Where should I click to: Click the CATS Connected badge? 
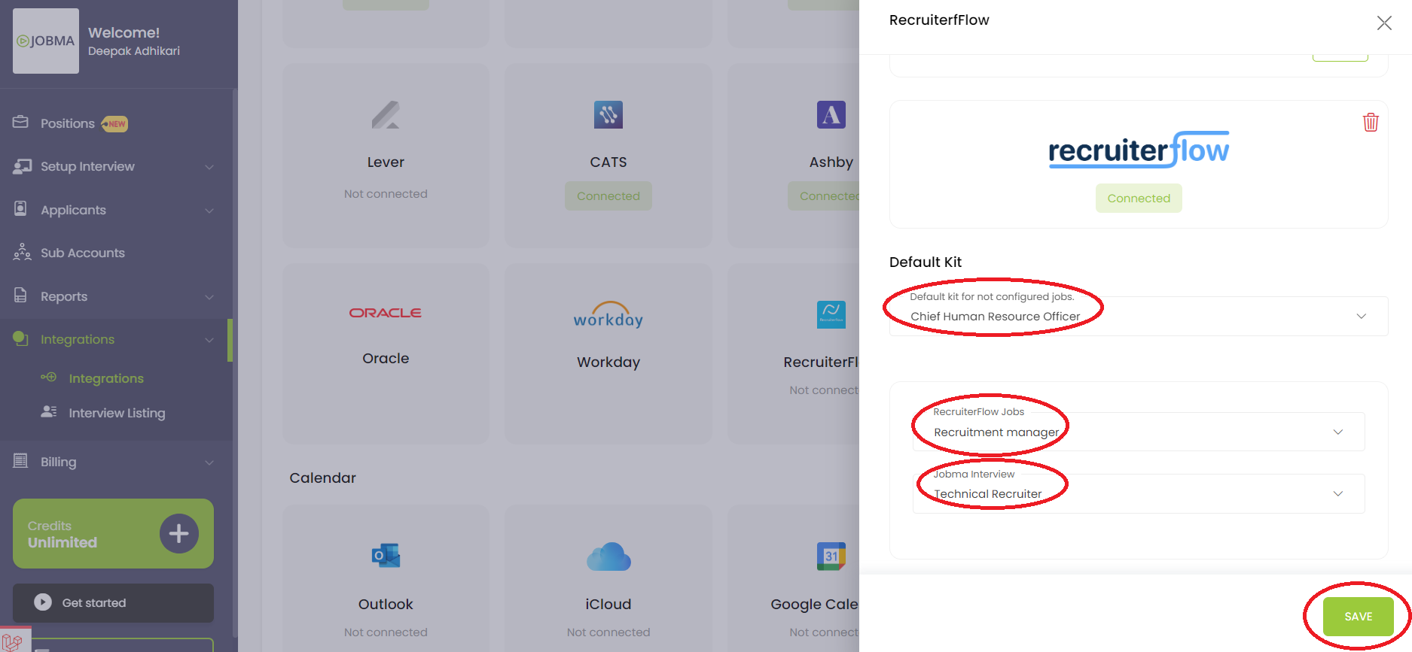coord(608,196)
